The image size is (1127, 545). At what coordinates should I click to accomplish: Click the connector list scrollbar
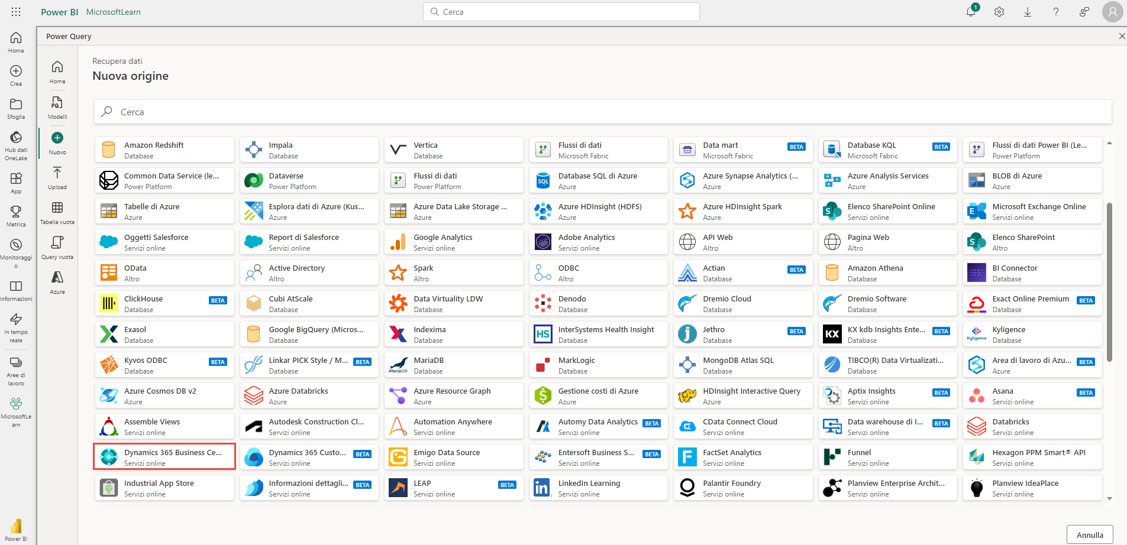[1109, 282]
